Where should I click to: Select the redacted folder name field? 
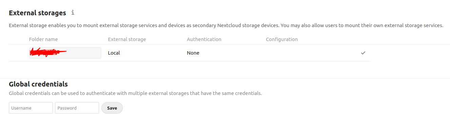pyautogui.click(x=65, y=53)
